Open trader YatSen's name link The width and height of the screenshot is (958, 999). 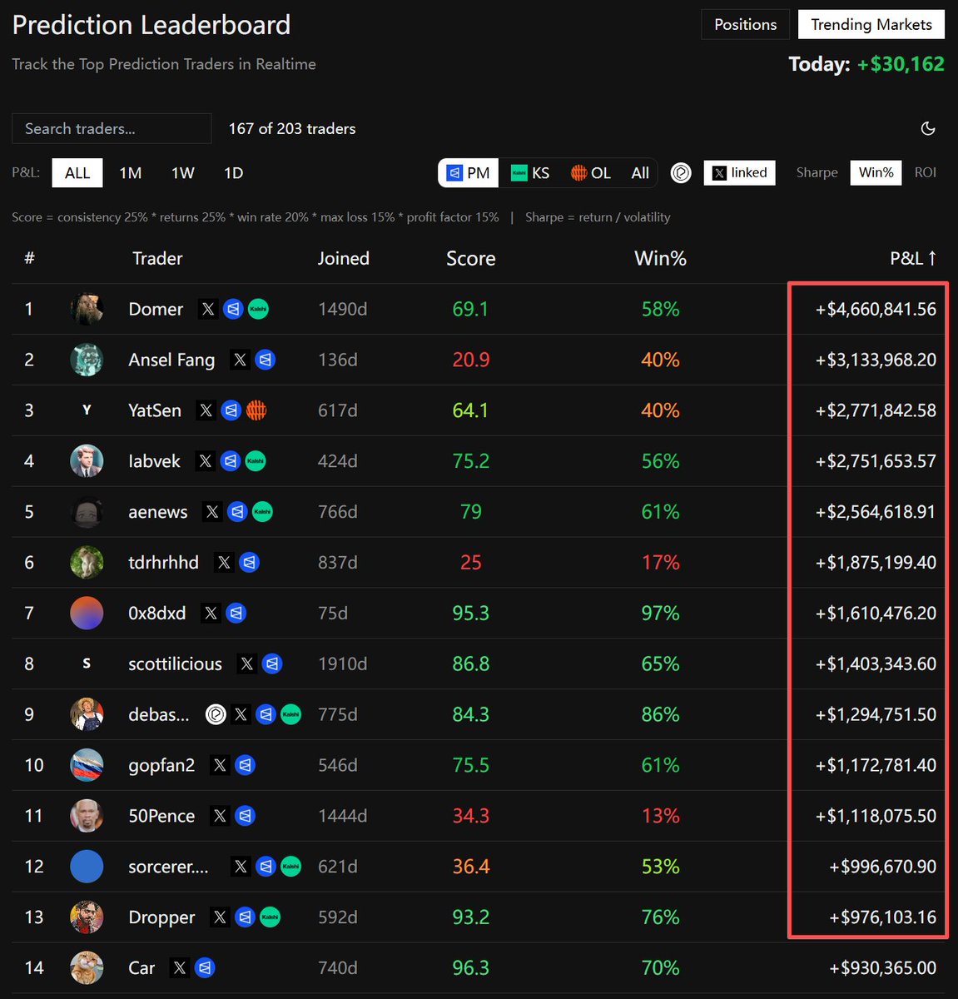click(x=155, y=410)
